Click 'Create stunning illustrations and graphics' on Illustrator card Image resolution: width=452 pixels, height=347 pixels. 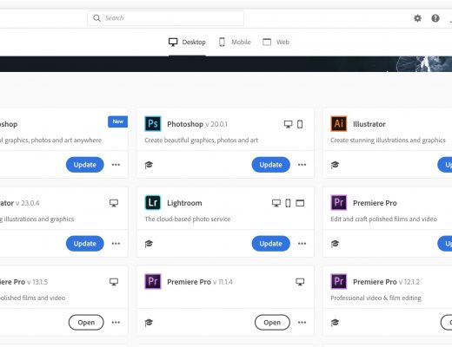(x=388, y=141)
